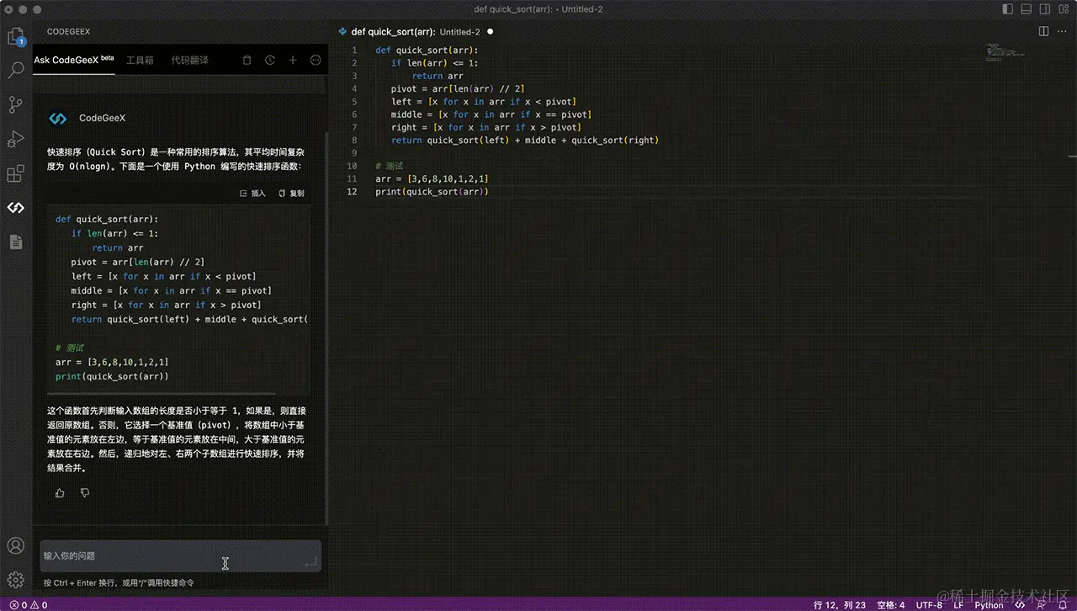The image size is (1077, 611).
Task: Close unsaved Untitled-2 tab via dot
Action: coord(490,32)
